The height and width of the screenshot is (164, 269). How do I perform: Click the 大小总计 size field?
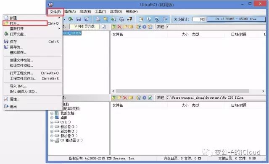tap(199, 19)
